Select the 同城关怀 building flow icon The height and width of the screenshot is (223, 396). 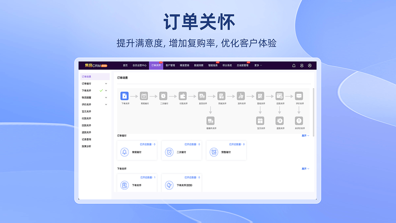[x=221, y=96]
